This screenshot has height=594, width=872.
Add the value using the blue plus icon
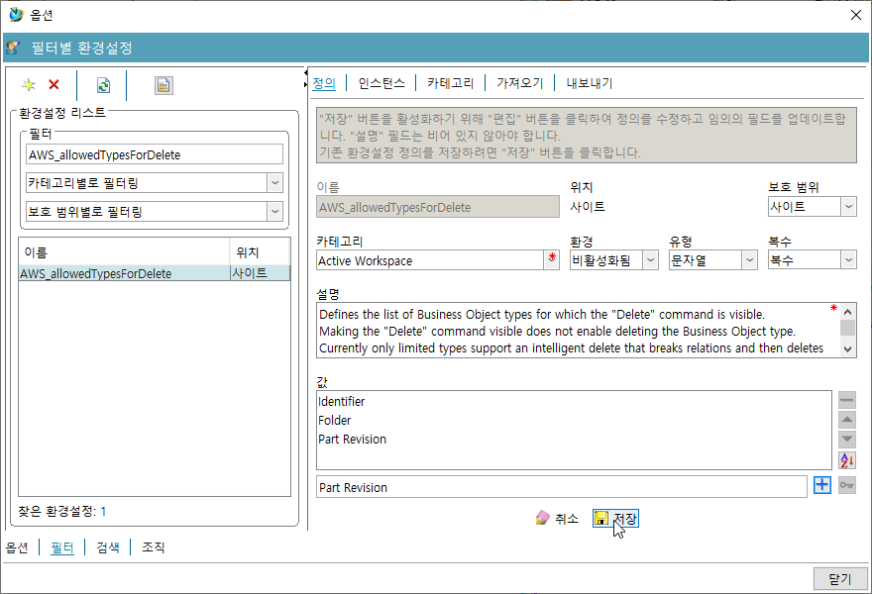point(821,486)
